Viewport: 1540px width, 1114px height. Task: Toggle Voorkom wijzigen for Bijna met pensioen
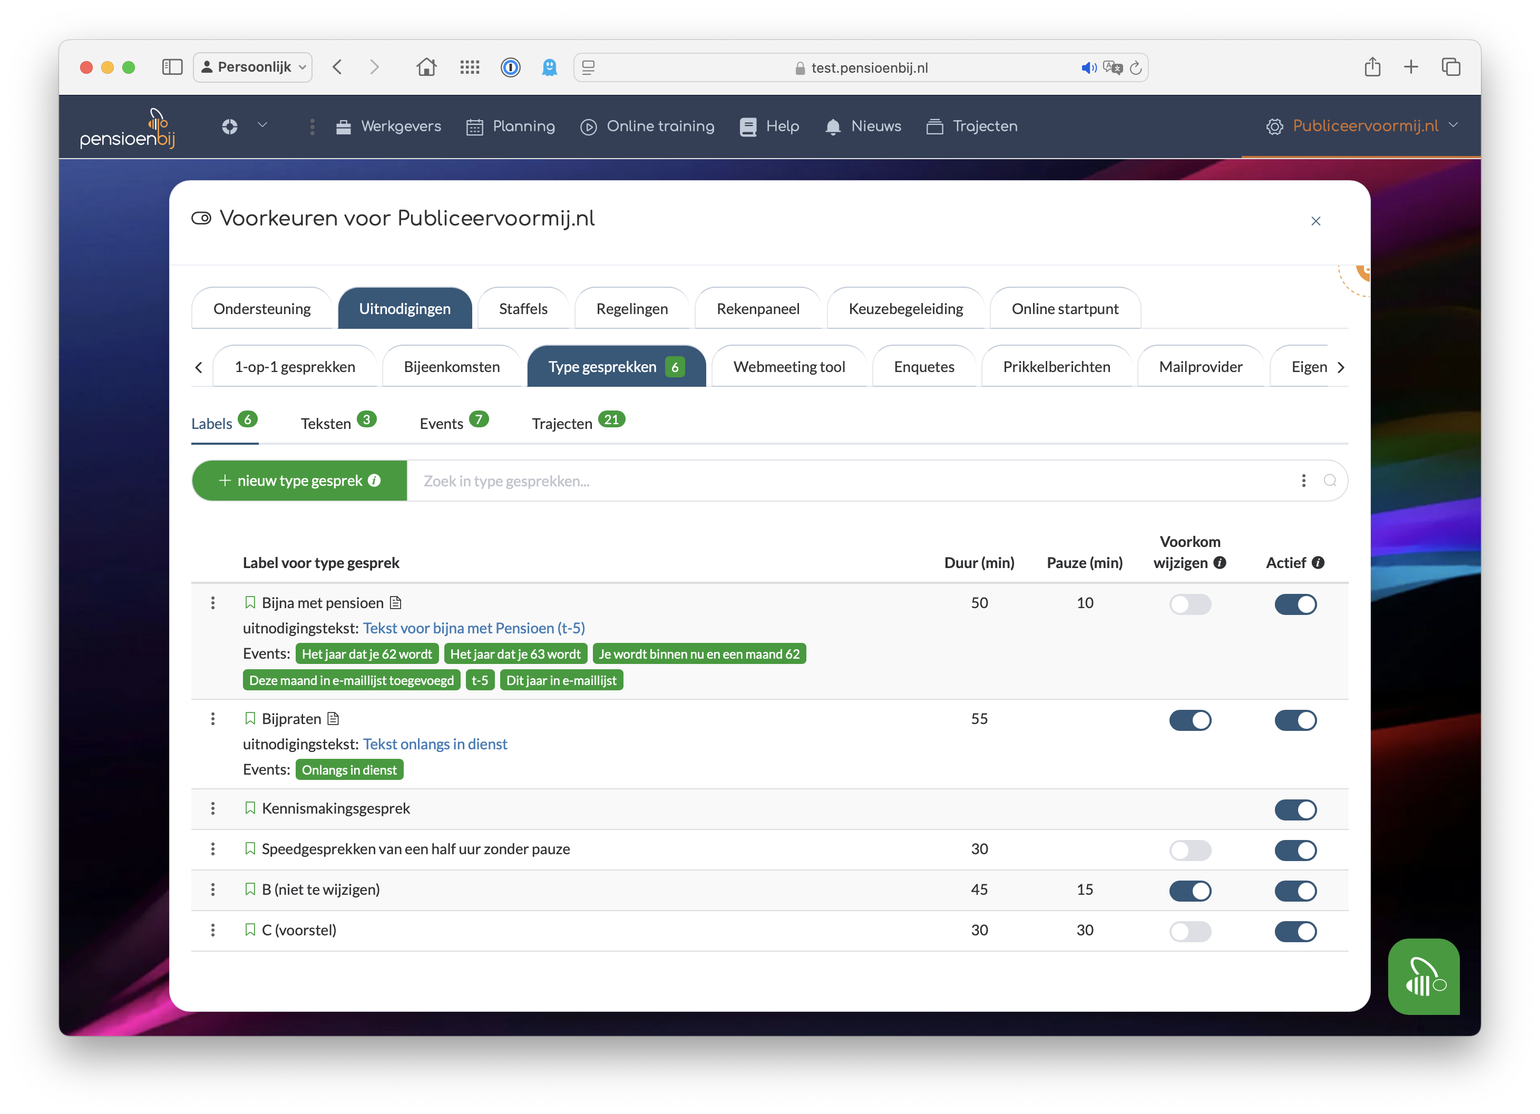(1190, 604)
